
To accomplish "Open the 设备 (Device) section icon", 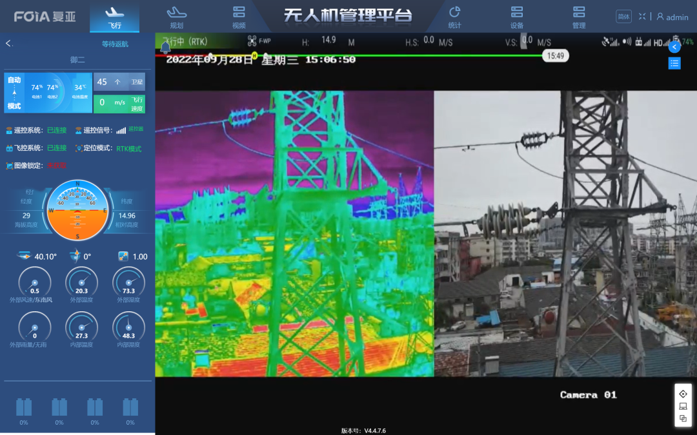I will (517, 17).
